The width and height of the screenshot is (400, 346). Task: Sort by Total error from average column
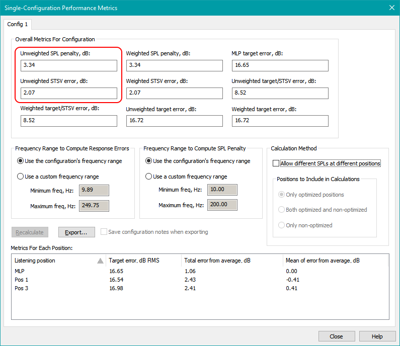click(x=232, y=261)
